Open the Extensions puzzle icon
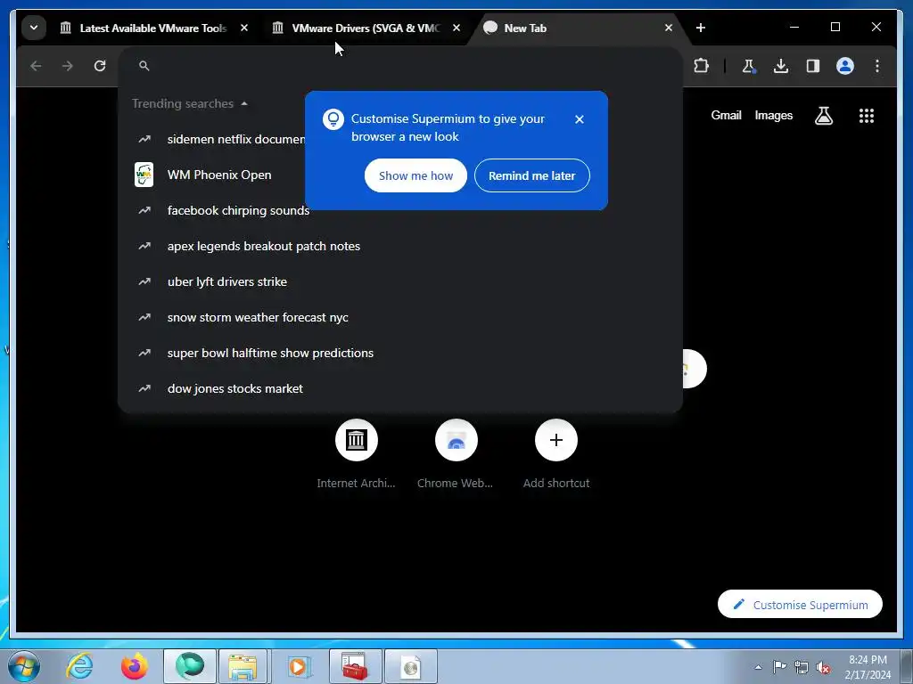Image resolution: width=913 pixels, height=684 pixels. tap(701, 66)
